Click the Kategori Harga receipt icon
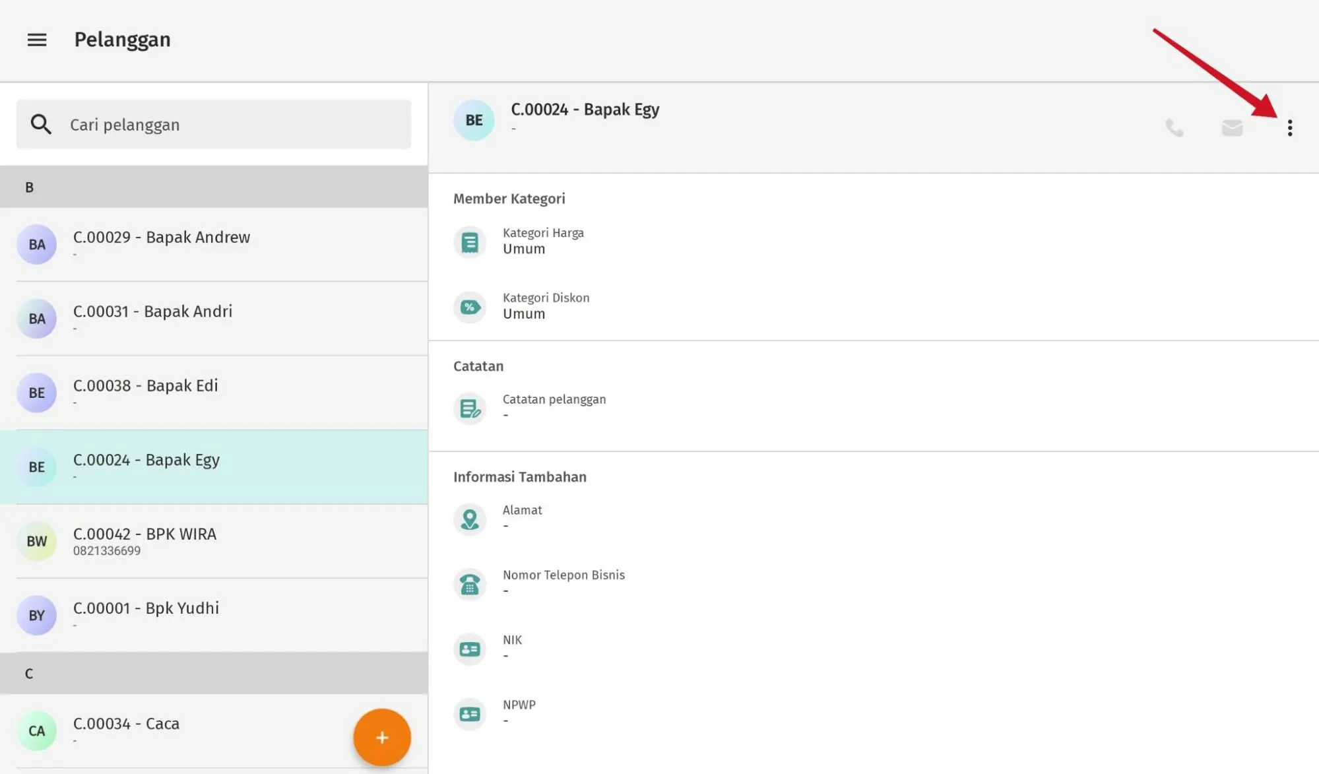Screen dimensions: 1319x774 coord(470,242)
